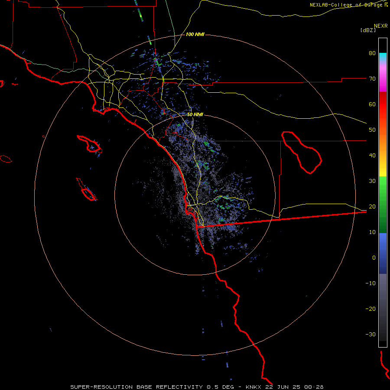Click the Salton Sea outline on the map
Viewport: 390px width, 390px height.
point(302,152)
